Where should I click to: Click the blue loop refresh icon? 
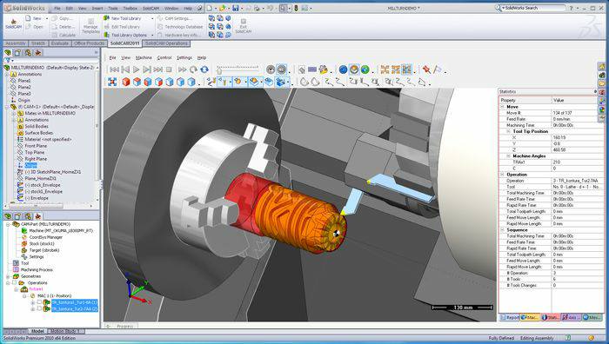(x=204, y=69)
